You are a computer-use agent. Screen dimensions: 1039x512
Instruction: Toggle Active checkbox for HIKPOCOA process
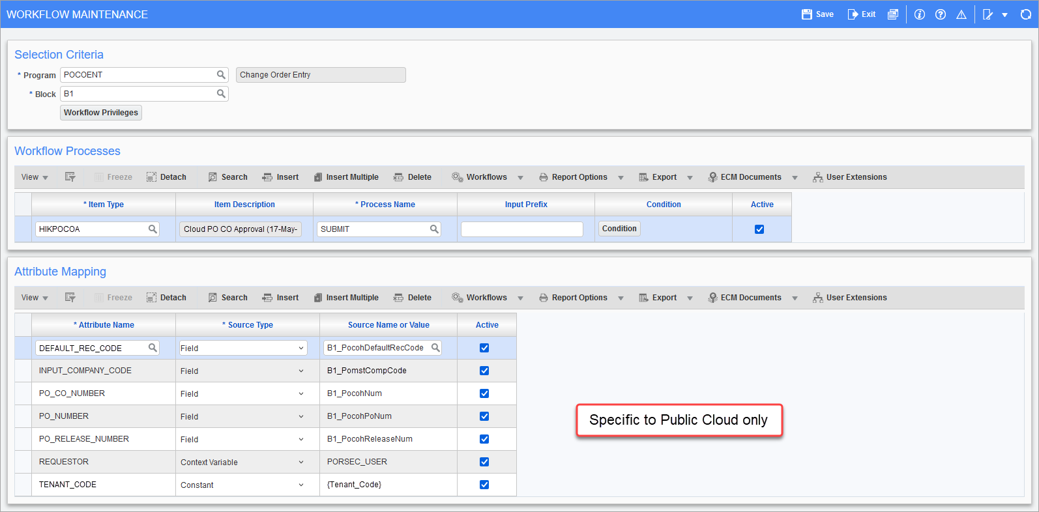click(x=759, y=229)
